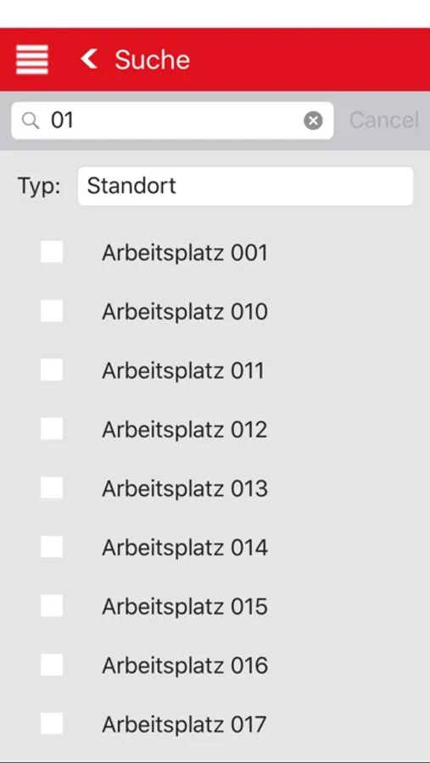
Task: Tap the Arbeitsplatz 017 list entry label
Action: (x=184, y=725)
